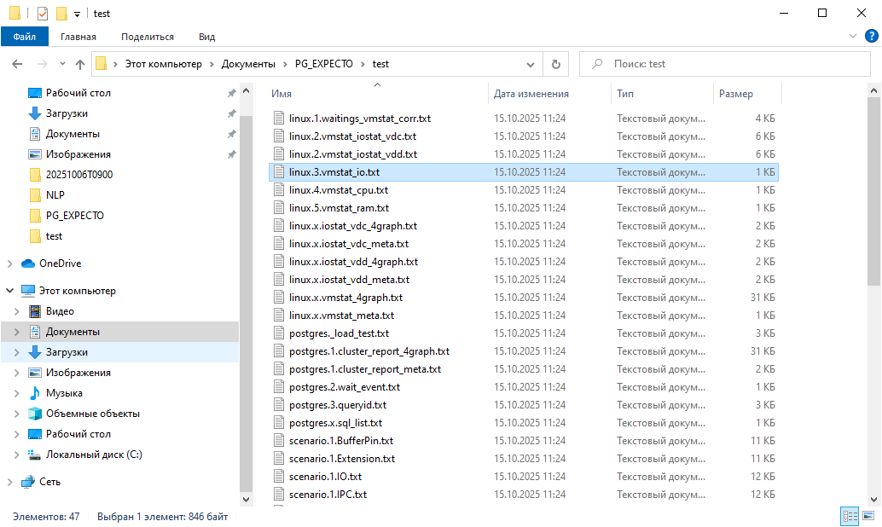882x527 pixels.
Task: Expand the ribbon with the chevron
Action: (853, 37)
